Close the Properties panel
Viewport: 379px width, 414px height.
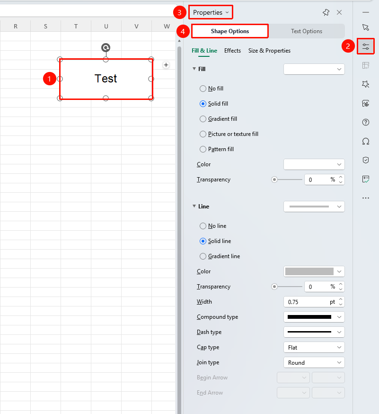coord(339,12)
